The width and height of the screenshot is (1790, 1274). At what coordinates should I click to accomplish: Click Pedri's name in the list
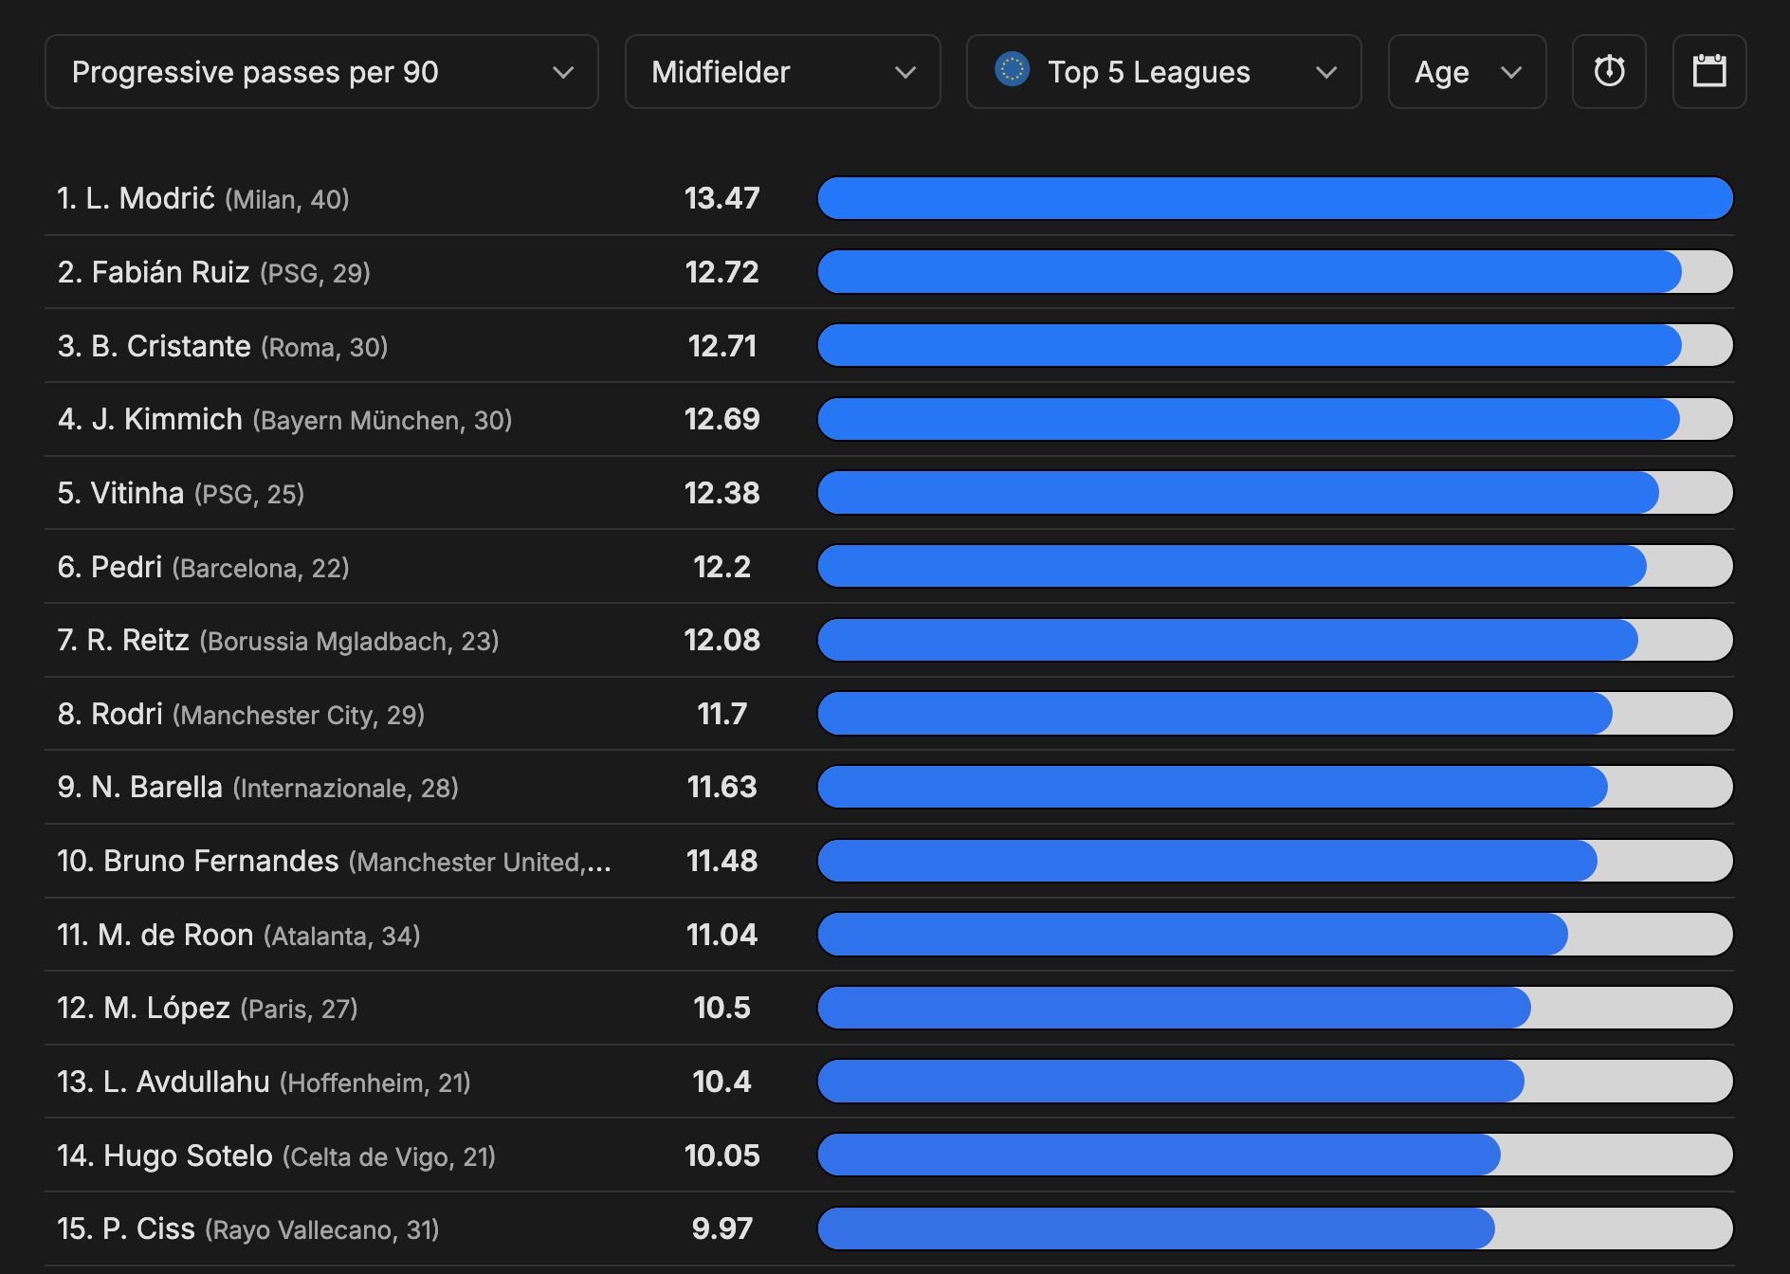click(x=126, y=568)
